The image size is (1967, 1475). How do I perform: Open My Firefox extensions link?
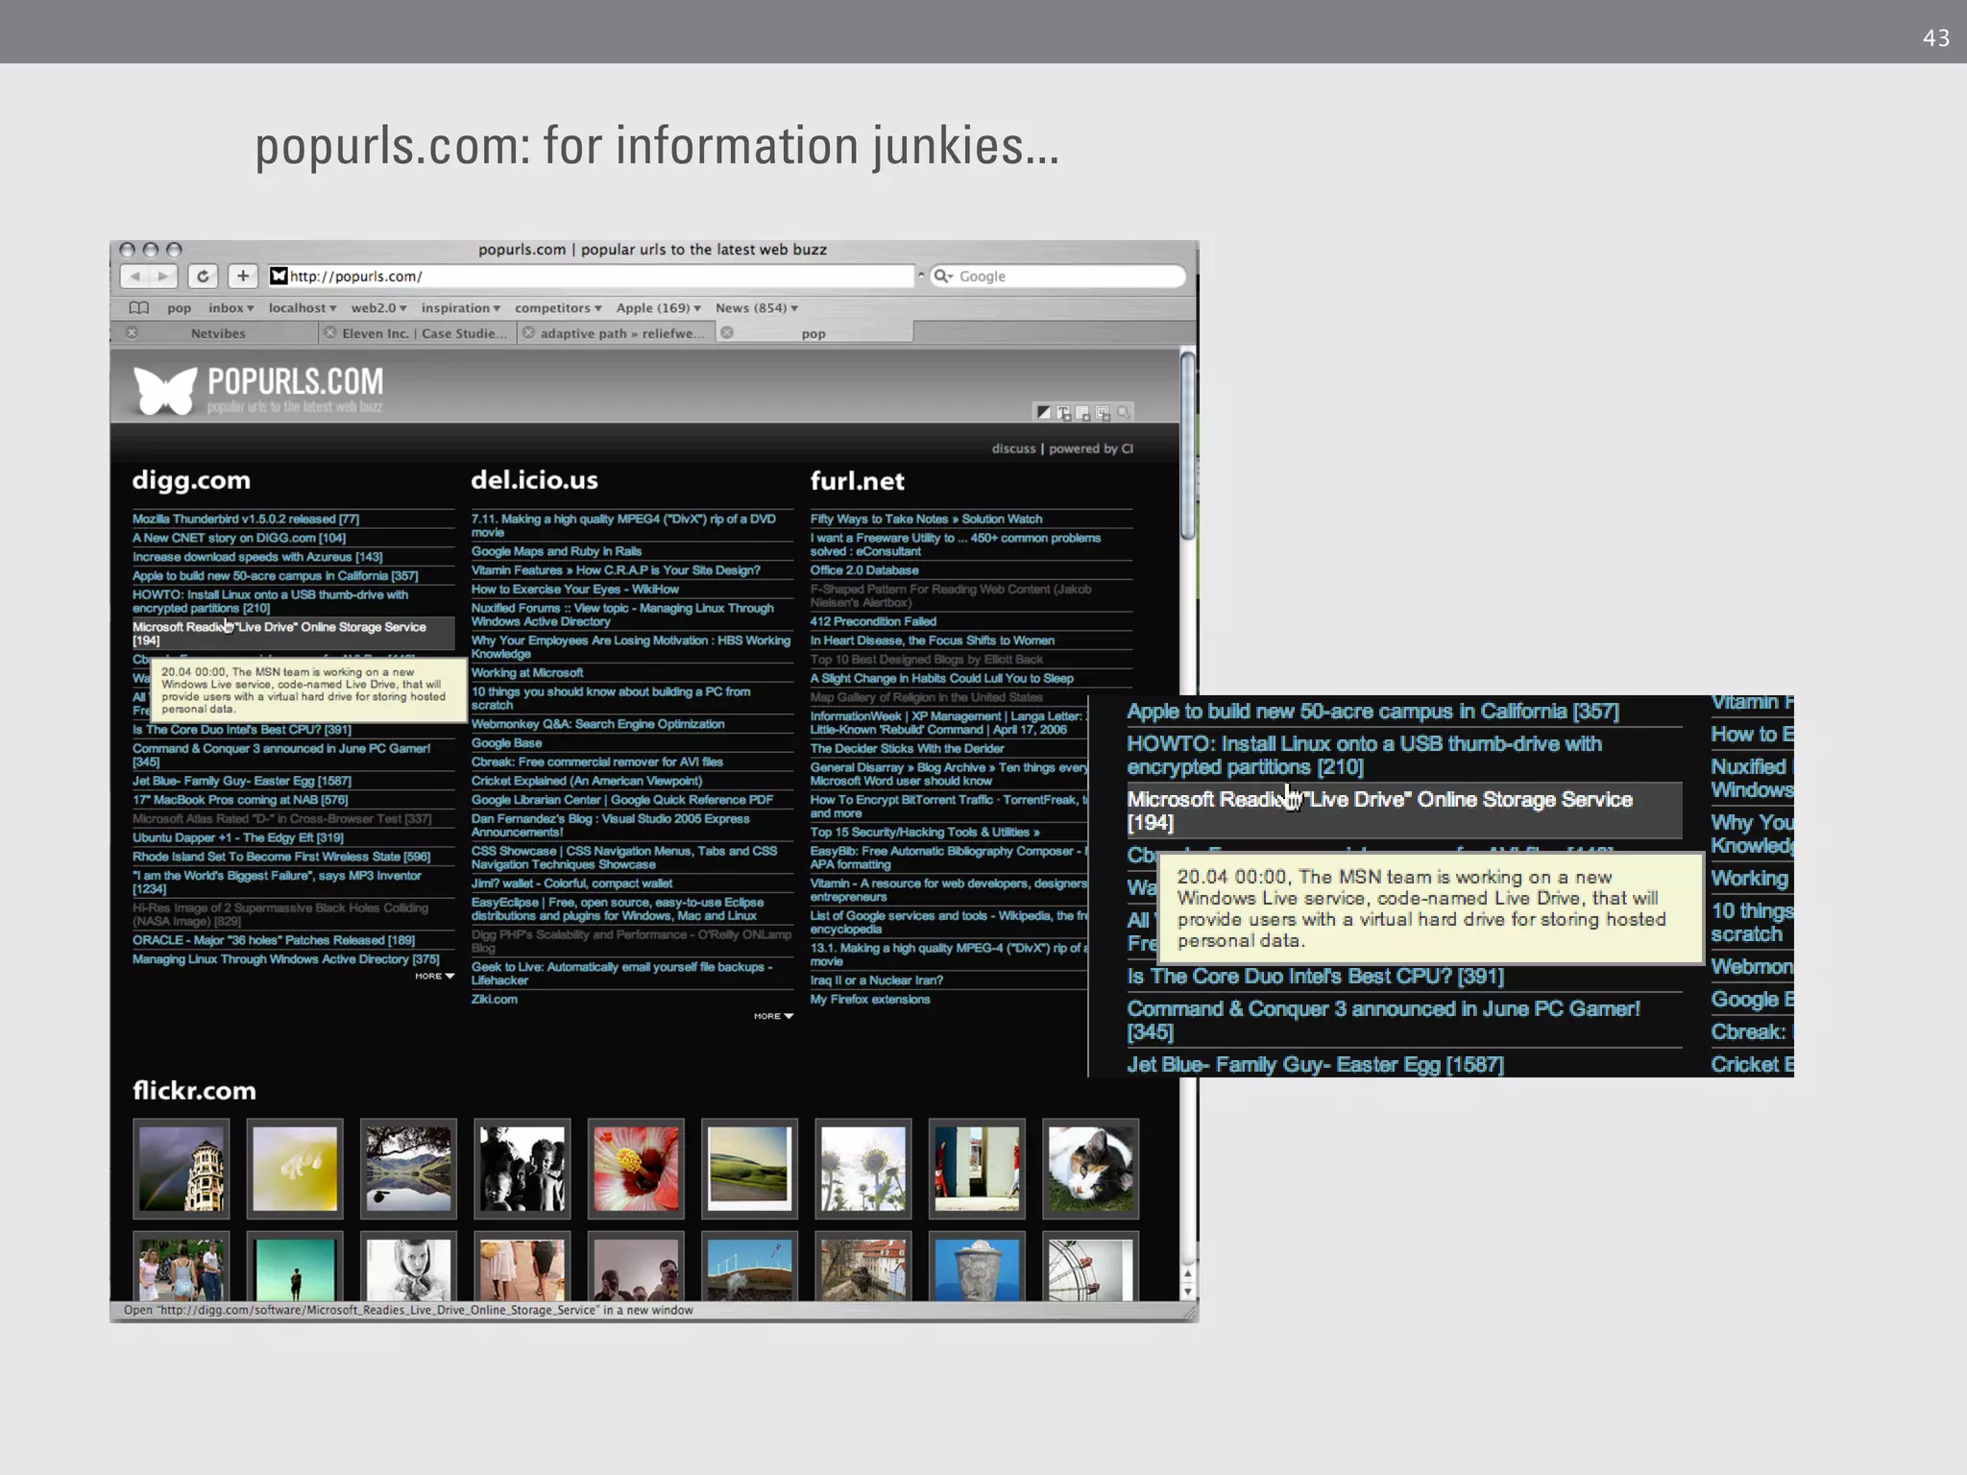pyautogui.click(x=870, y=1000)
